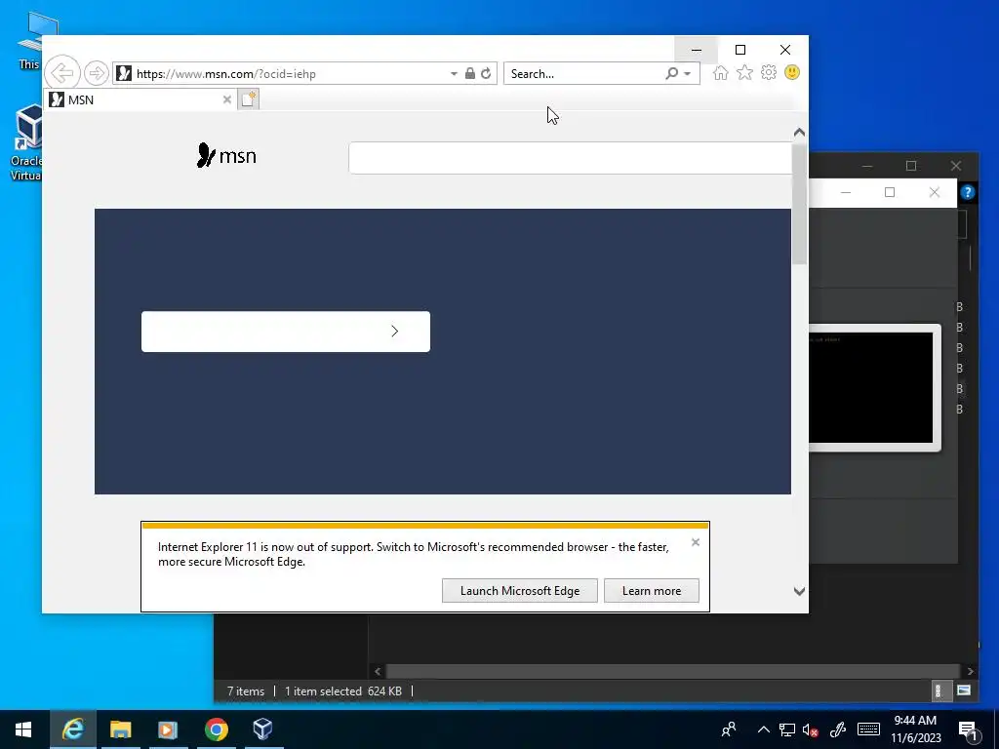
Task: Click '7 items' status bar text
Action: tap(246, 691)
